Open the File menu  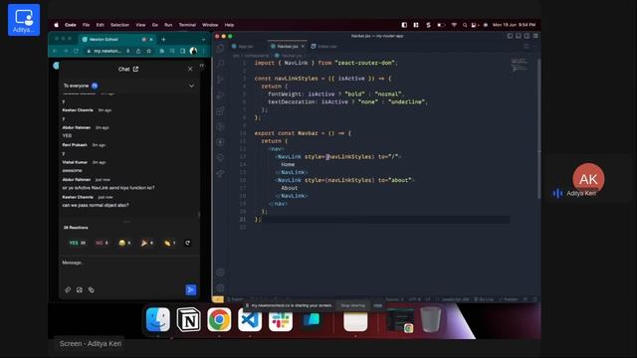click(87, 25)
